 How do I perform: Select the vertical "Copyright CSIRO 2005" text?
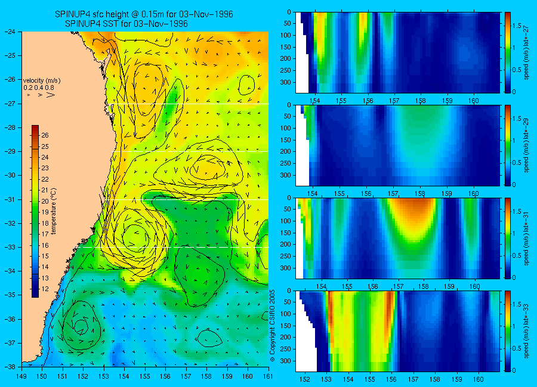273,326
